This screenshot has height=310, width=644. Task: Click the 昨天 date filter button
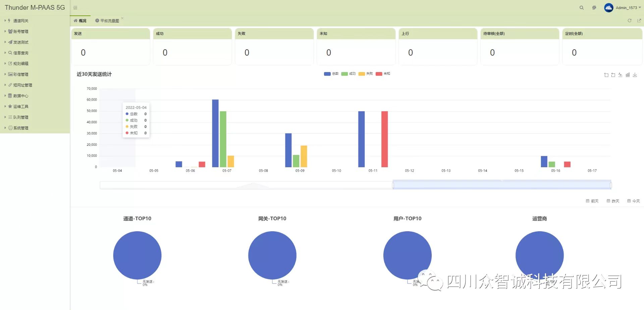click(613, 201)
